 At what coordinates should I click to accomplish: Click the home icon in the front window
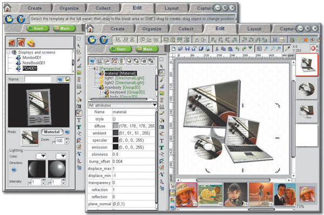tap(90, 28)
